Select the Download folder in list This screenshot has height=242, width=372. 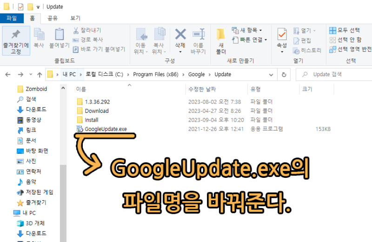click(x=97, y=111)
